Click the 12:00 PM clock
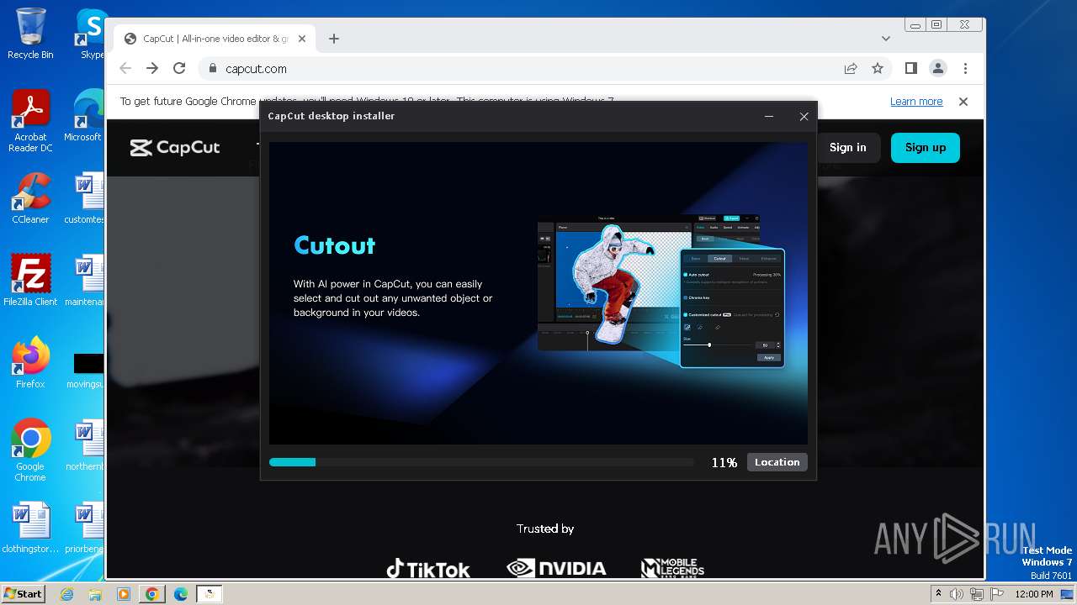The image size is (1077, 605). [x=1034, y=594]
